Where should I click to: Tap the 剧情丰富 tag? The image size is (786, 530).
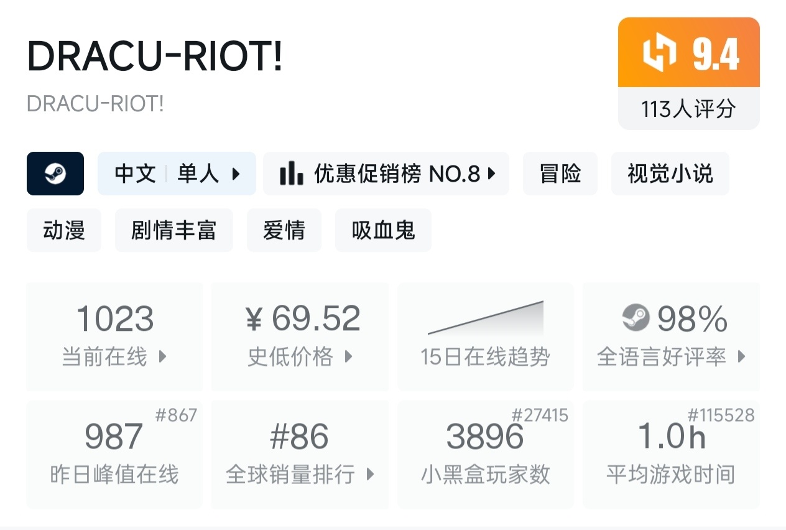coord(173,231)
